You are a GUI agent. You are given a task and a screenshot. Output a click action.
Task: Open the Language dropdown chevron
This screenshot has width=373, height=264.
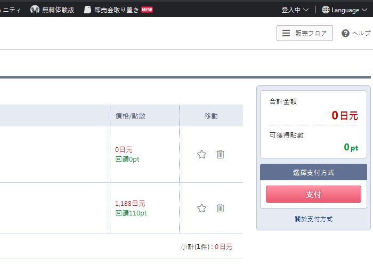[x=364, y=10]
